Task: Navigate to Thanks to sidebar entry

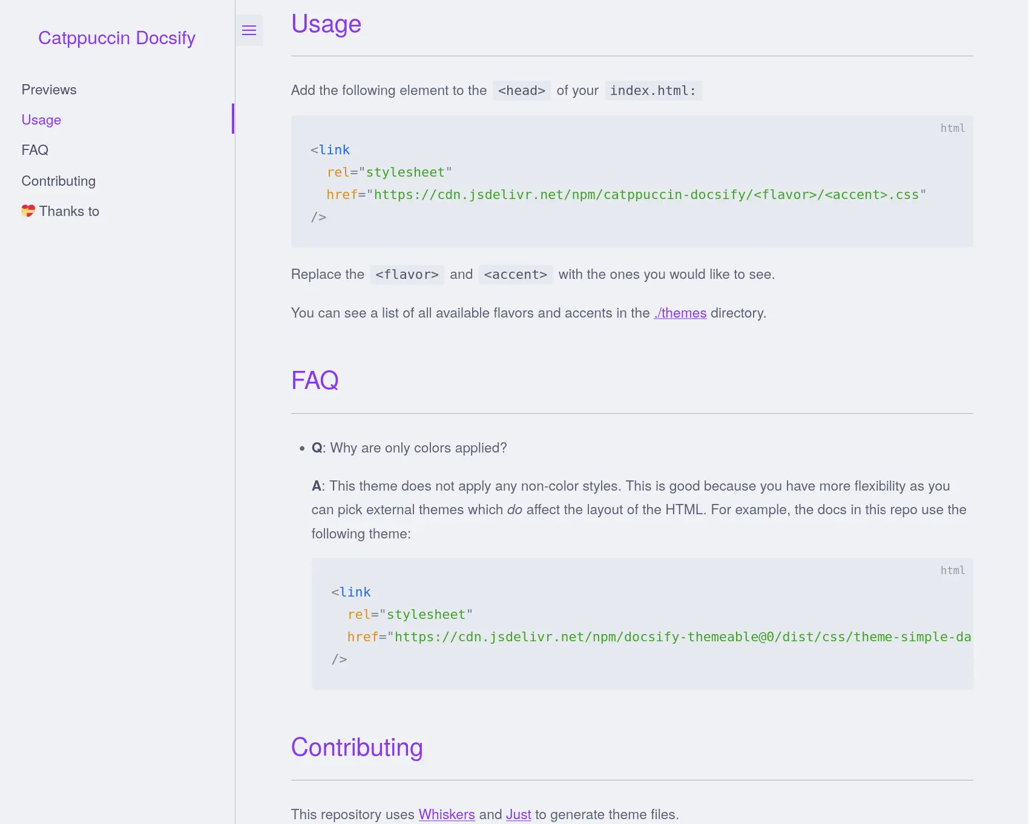Action: coord(69,211)
